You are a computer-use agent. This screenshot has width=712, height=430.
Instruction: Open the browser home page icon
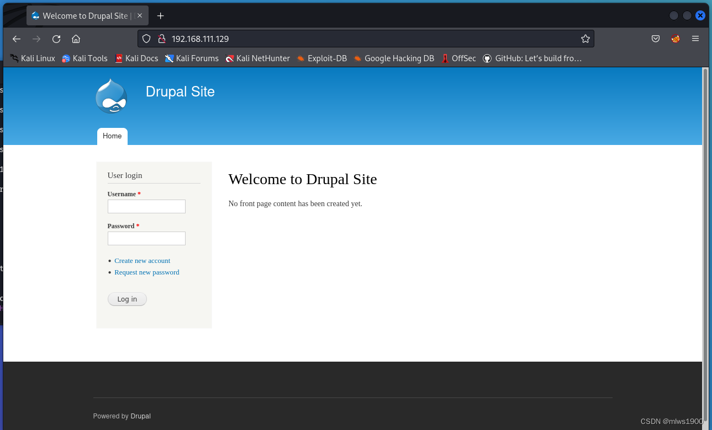(x=76, y=39)
